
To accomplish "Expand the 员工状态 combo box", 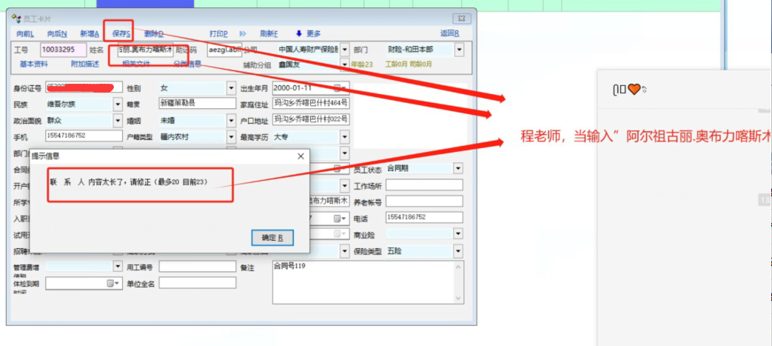I will point(458,169).
